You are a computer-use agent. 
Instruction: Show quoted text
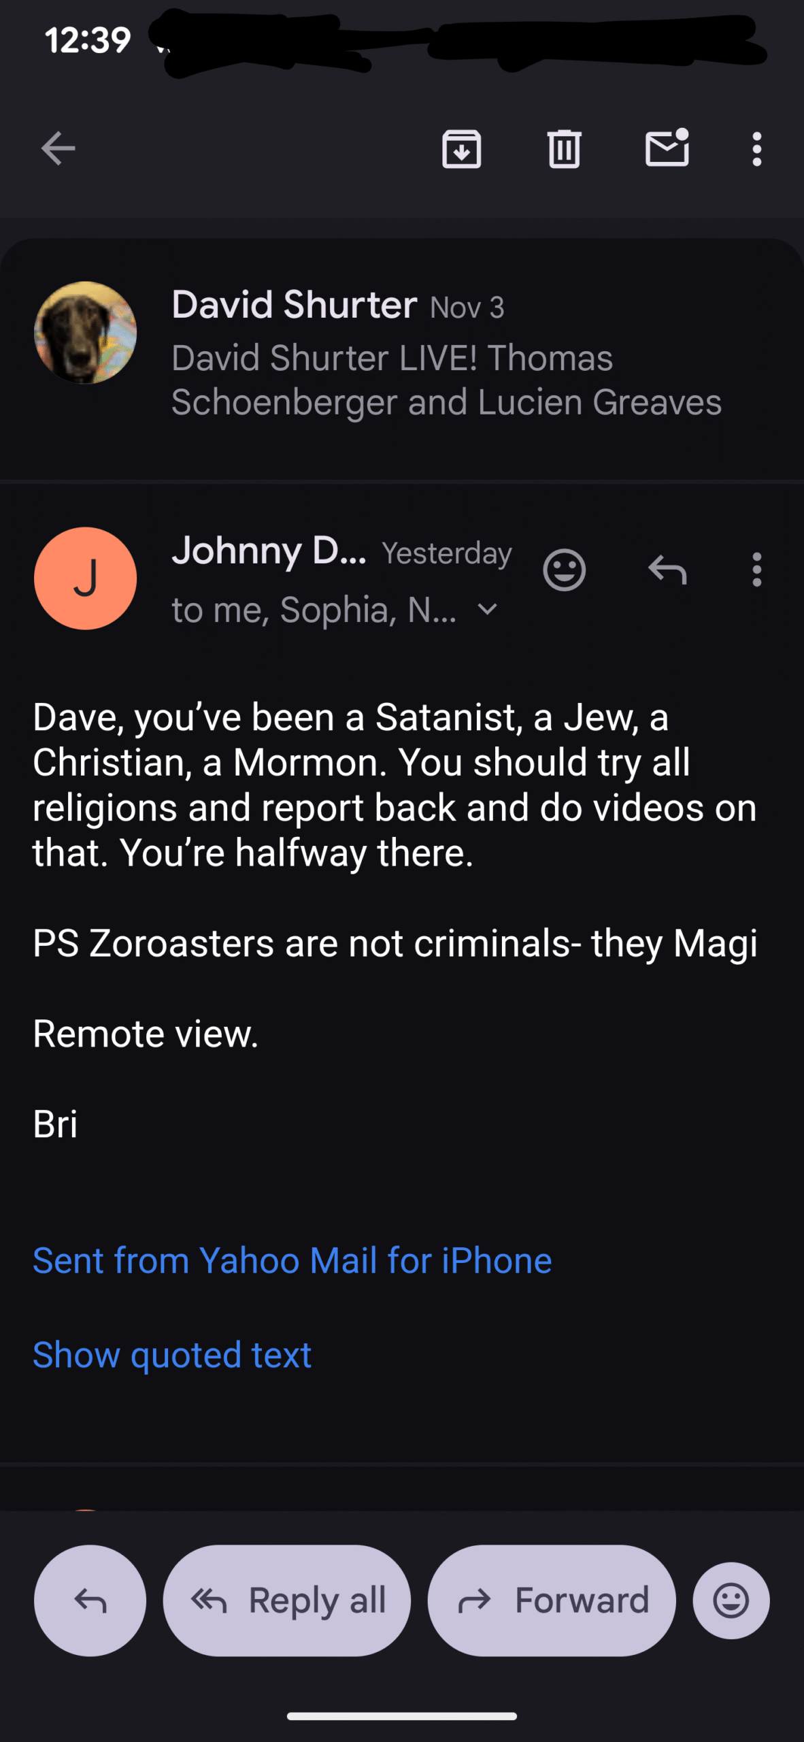[172, 1355]
